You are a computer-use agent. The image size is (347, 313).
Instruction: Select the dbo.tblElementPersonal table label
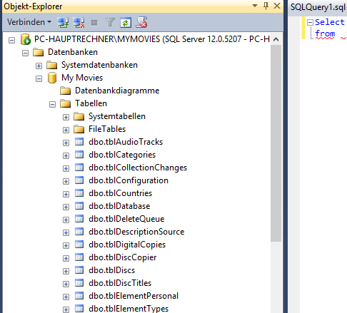134,296
